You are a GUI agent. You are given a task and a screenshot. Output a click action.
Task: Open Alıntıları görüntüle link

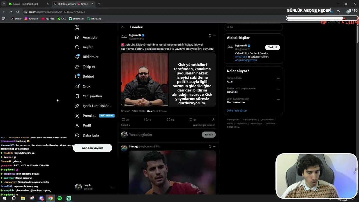204,125
